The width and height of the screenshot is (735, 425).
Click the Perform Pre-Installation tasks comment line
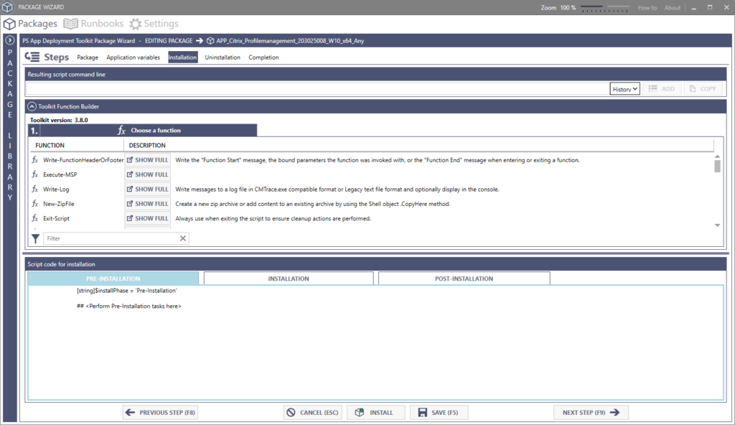tap(129, 306)
